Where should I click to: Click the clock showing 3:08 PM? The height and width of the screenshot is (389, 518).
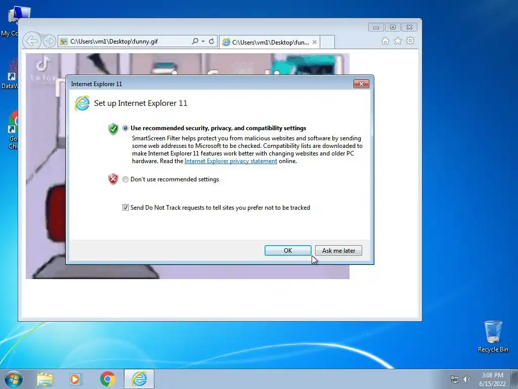[x=492, y=379]
